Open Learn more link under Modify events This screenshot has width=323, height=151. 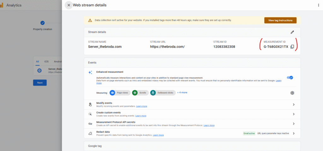[142, 106]
